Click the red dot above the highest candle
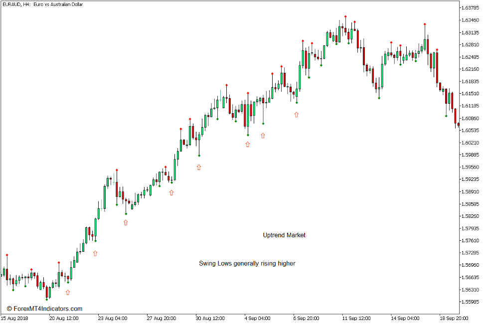The image size is (487, 324). (x=345, y=16)
